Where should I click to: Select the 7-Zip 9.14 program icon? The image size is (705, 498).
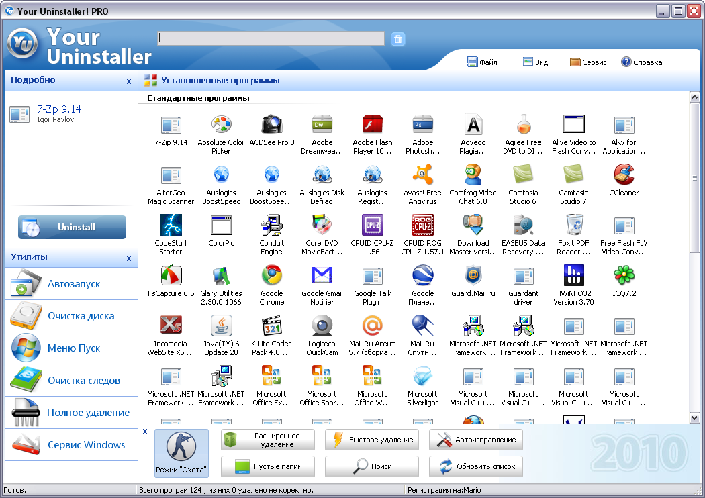click(x=171, y=125)
